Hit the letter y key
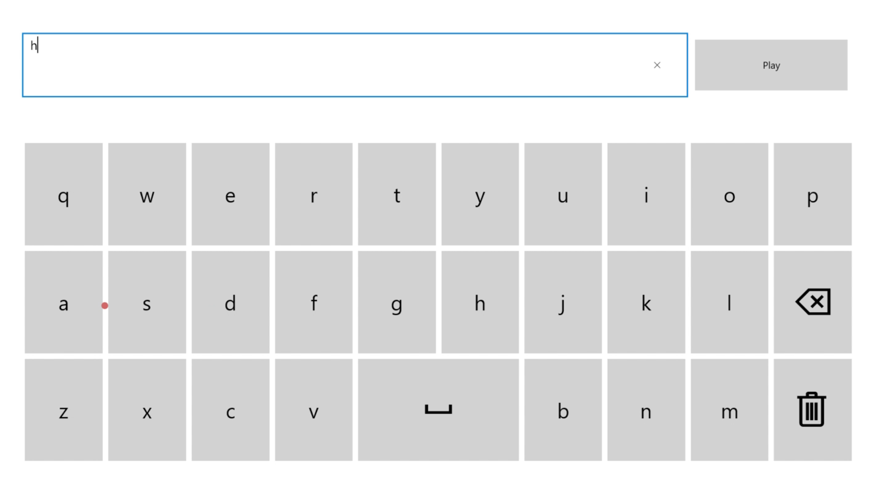The image size is (876, 486). (480, 194)
